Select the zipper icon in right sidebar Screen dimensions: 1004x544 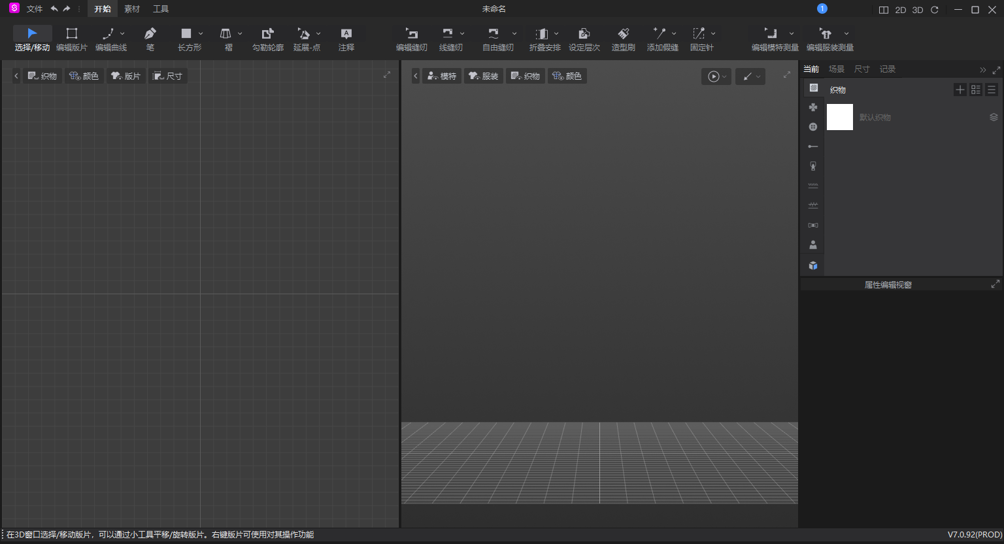pos(812,165)
